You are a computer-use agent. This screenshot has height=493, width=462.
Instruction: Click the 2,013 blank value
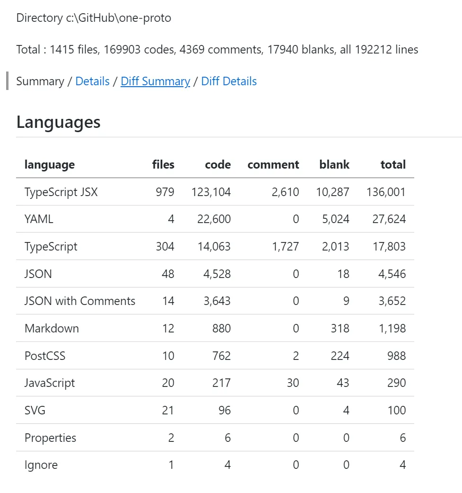(336, 246)
